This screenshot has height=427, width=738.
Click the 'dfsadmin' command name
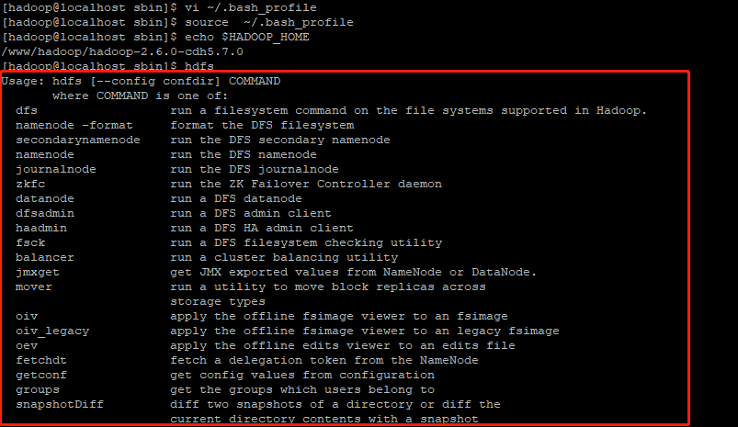pyautogui.click(x=44, y=213)
